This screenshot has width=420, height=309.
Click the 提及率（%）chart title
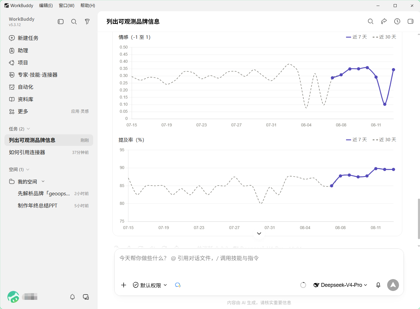[x=131, y=140]
